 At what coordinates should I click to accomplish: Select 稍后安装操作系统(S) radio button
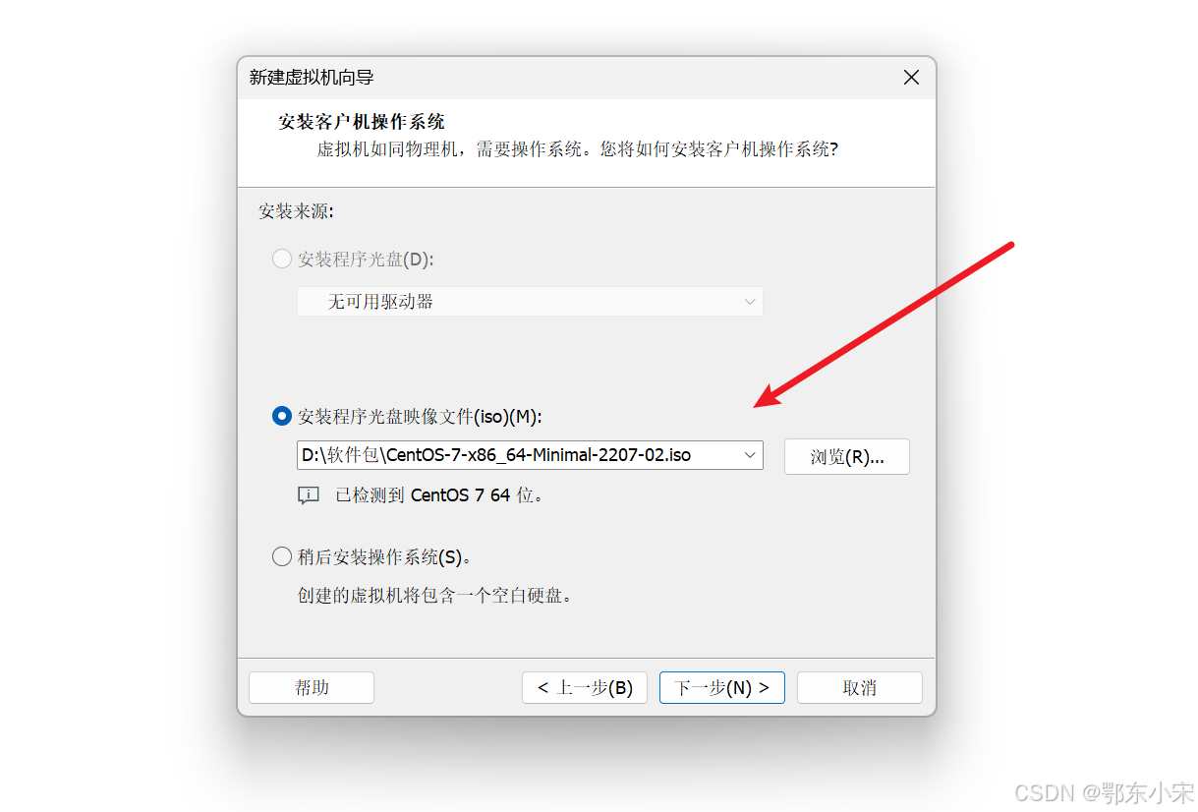(282, 557)
